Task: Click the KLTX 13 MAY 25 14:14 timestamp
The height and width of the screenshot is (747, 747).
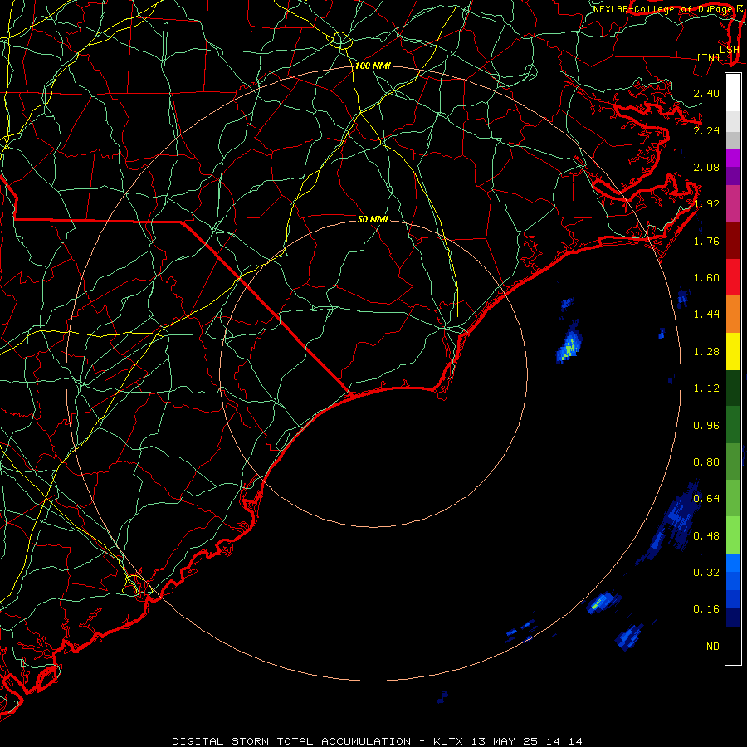Action: click(508, 741)
